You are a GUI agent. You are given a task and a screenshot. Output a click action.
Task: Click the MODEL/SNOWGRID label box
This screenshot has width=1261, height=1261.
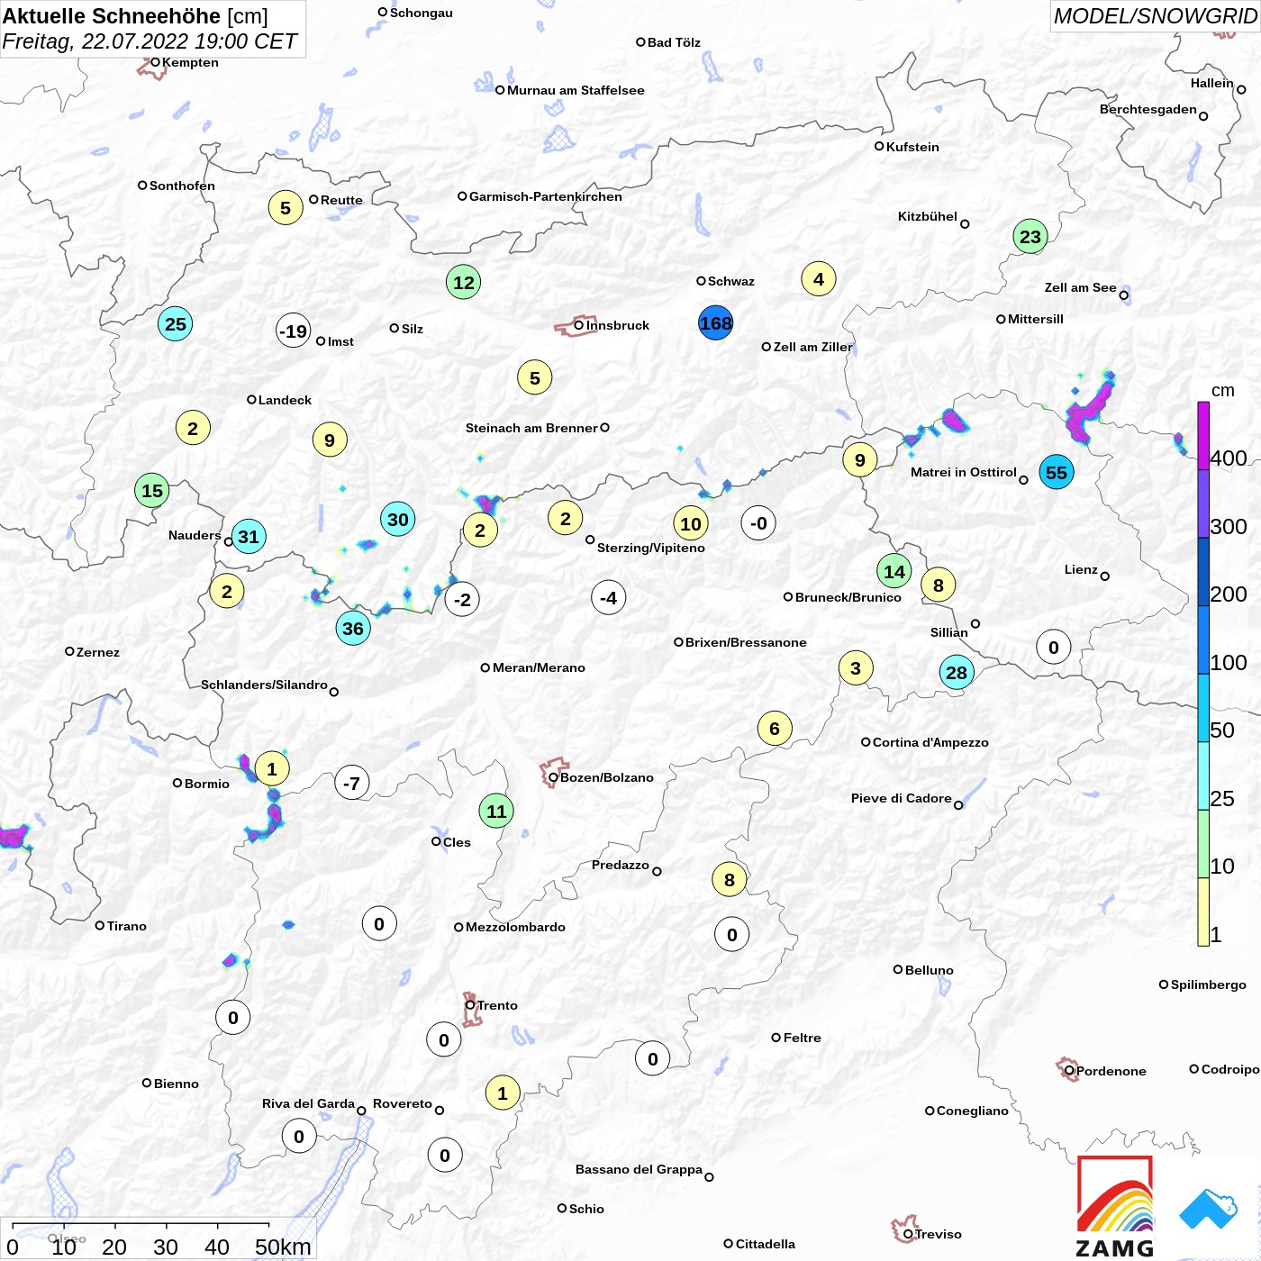click(1156, 16)
